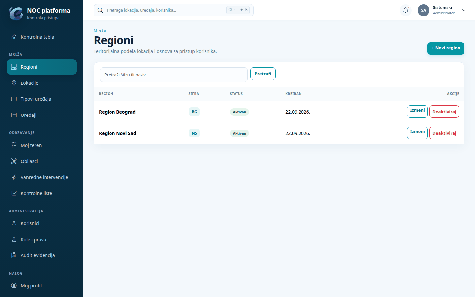
Task: Click the Uređaji list icon
Action: pos(14,115)
